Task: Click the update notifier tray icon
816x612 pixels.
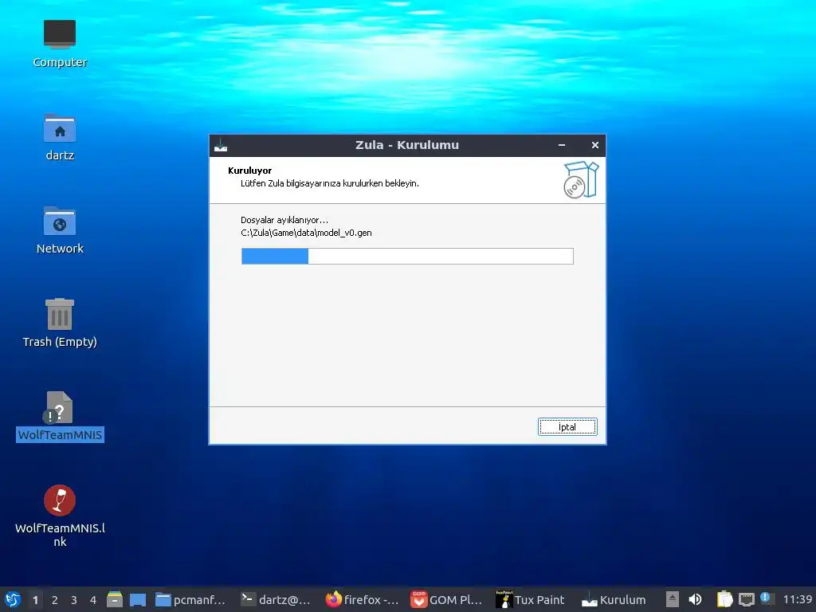Action: 767,598
